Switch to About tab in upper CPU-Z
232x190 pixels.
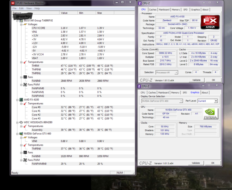(205, 10)
